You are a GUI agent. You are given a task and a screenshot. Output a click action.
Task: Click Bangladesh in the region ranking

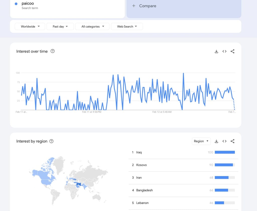[x=144, y=190]
